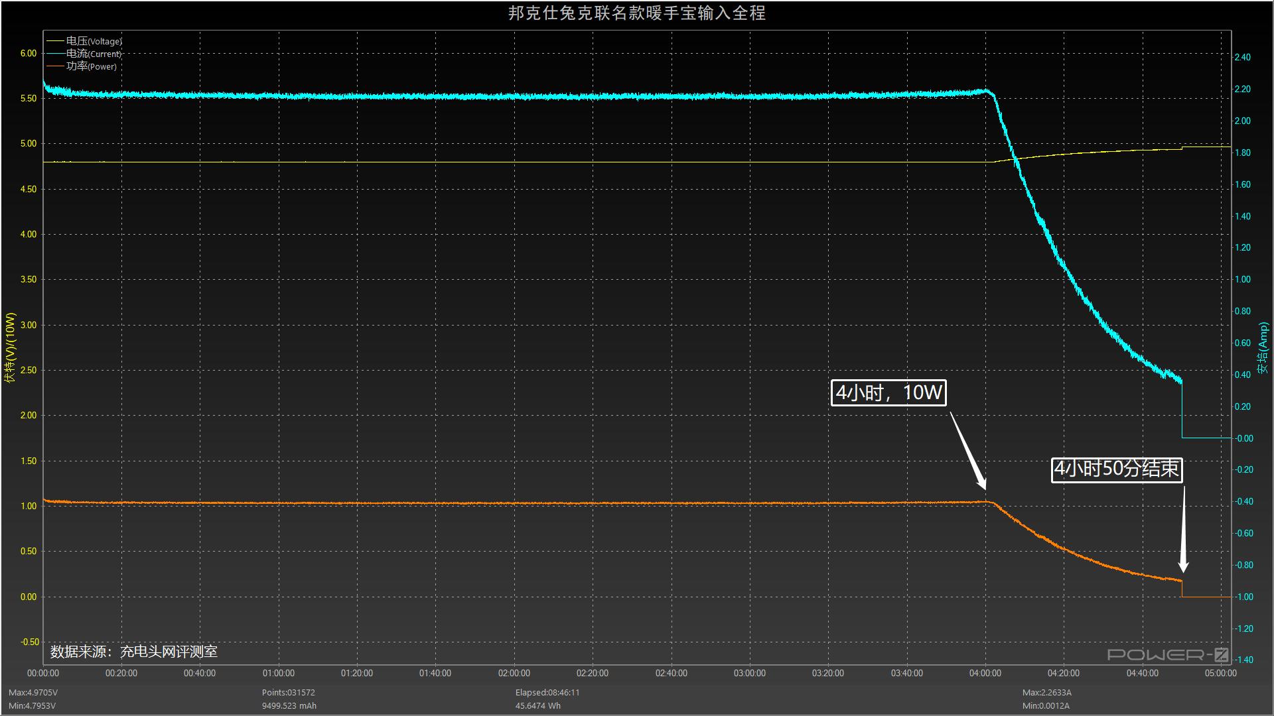
Task: Click the "4小时50分结束" annotation box
Action: 1116,469
